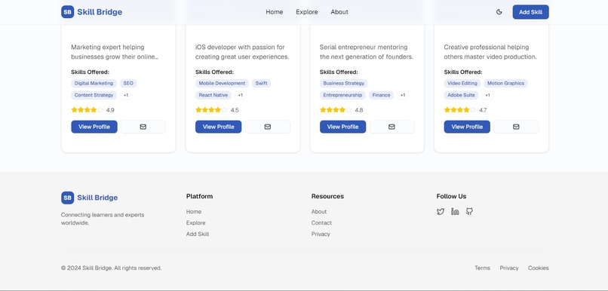The image size is (608, 291).
Task: Open the Twitter icon under Follow Us
Action: [x=441, y=212]
